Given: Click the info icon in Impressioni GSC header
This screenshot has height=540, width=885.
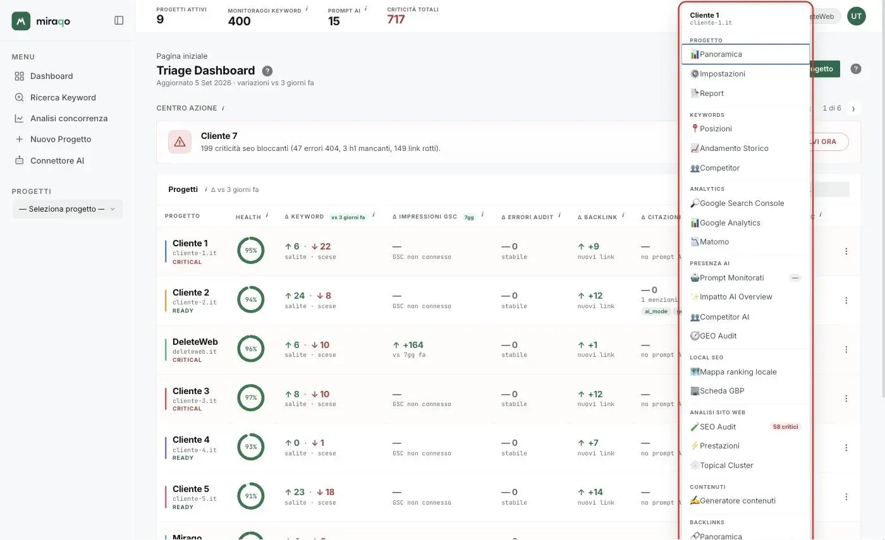Looking at the screenshot, I should coord(482,215).
